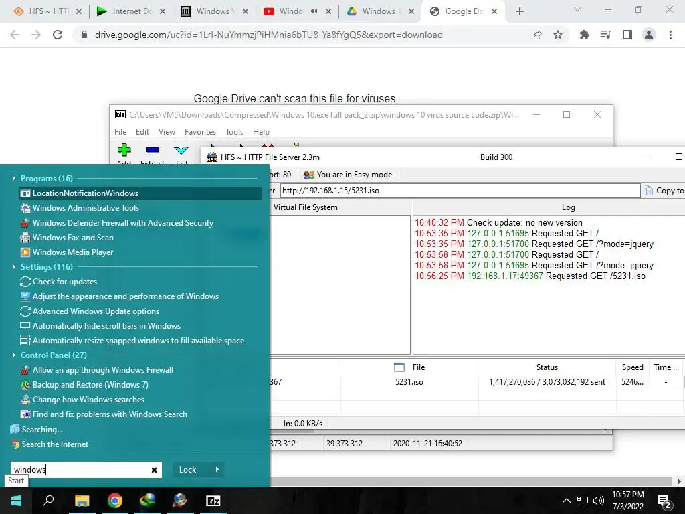Switch to the Internet Download browser tab

pyautogui.click(x=130, y=11)
